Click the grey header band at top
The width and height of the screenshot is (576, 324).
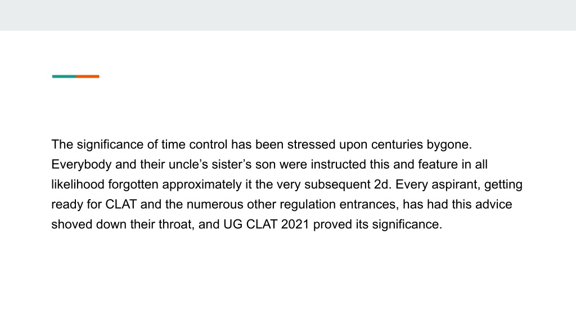288,15
